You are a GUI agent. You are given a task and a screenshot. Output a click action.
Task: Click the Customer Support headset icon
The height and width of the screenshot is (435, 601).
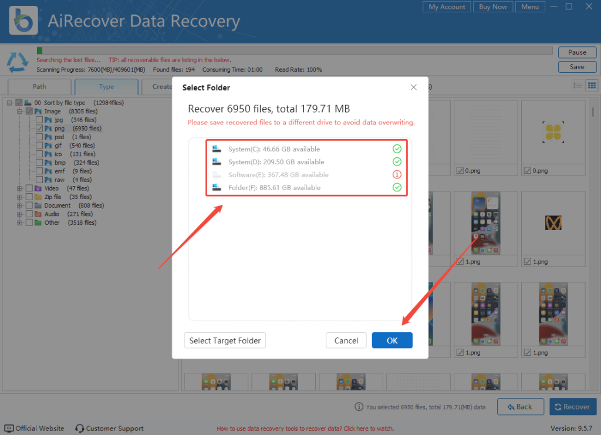coord(78,429)
